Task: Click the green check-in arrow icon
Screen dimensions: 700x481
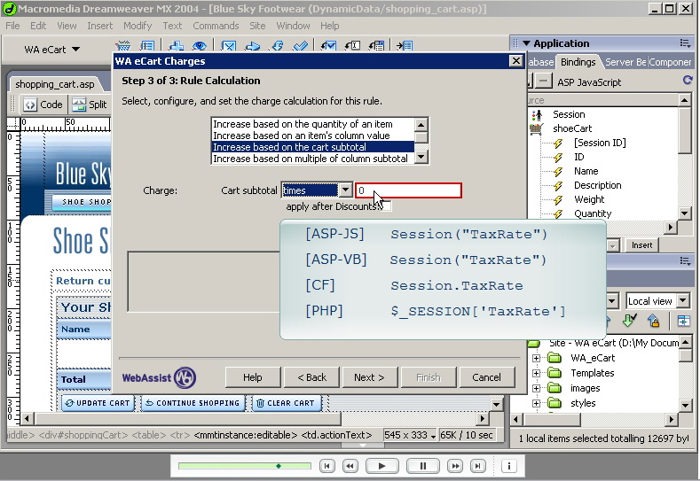Action: coord(629,321)
